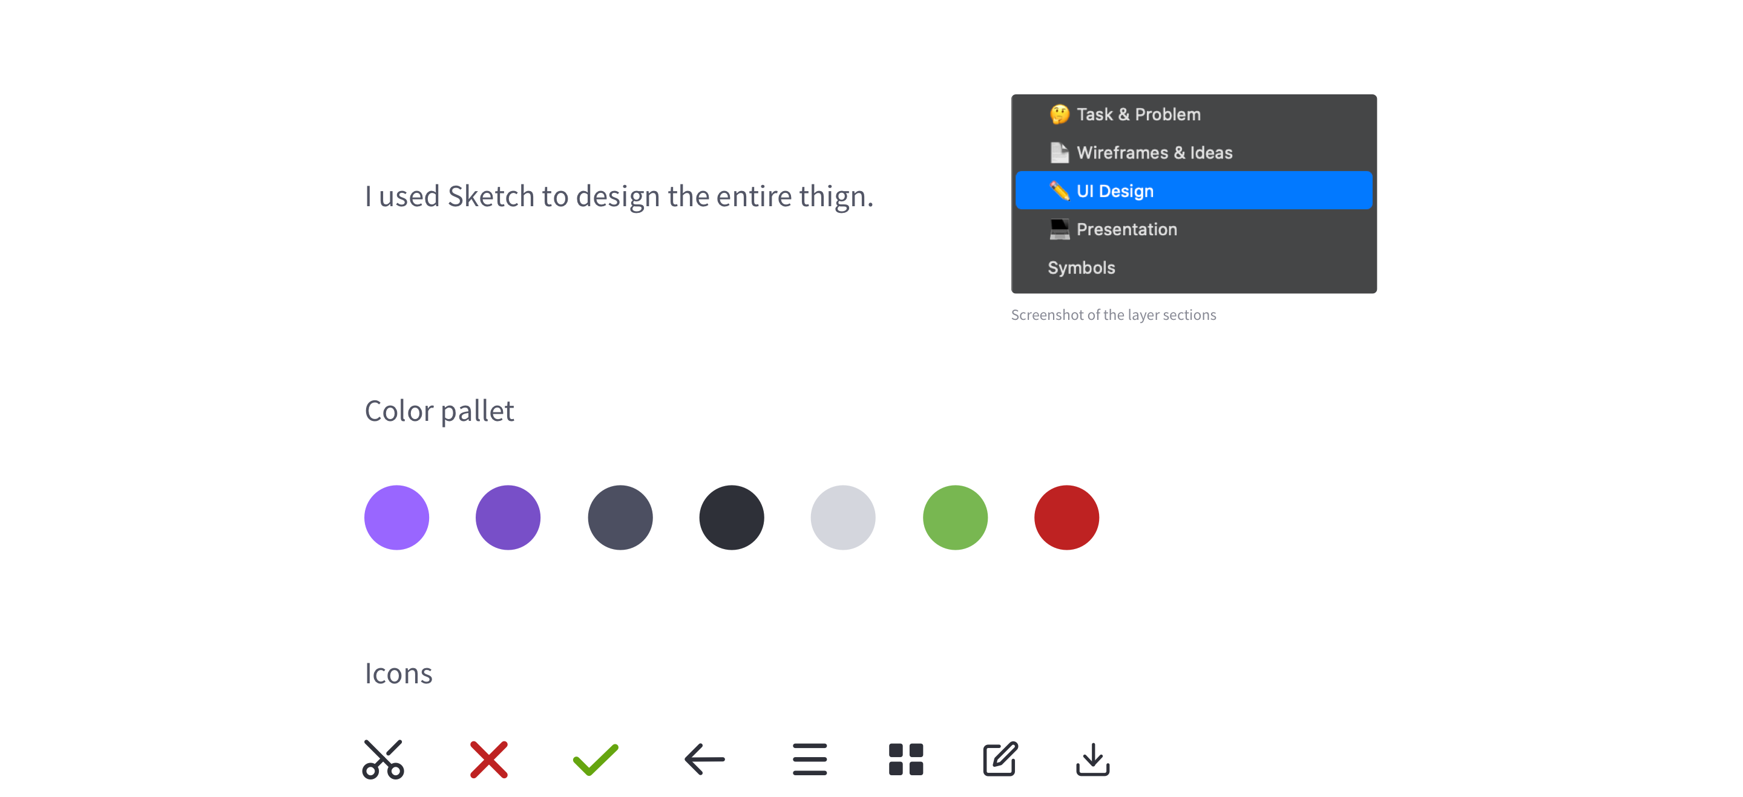
Task: Click the scissors cut icon
Action: click(x=383, y=759)
